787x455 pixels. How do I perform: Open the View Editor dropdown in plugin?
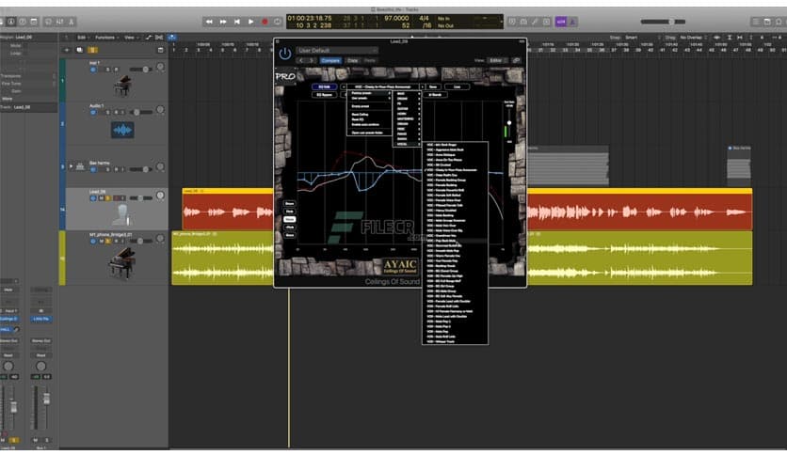click(497, 60)
